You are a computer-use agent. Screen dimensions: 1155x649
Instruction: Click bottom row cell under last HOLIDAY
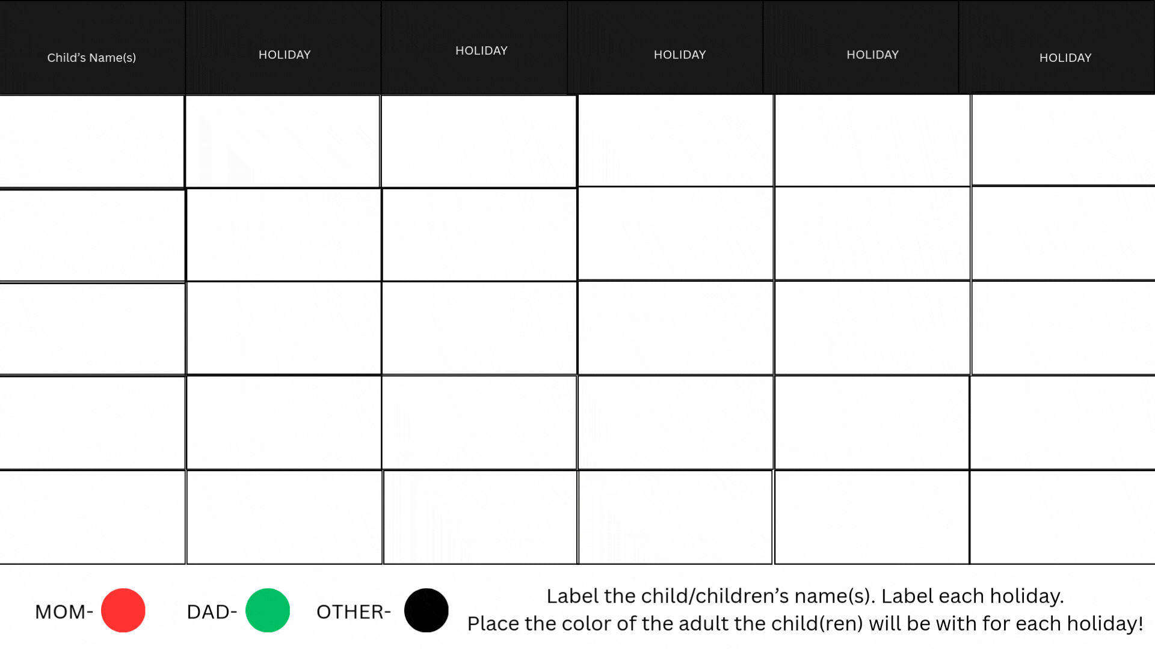1062,517
